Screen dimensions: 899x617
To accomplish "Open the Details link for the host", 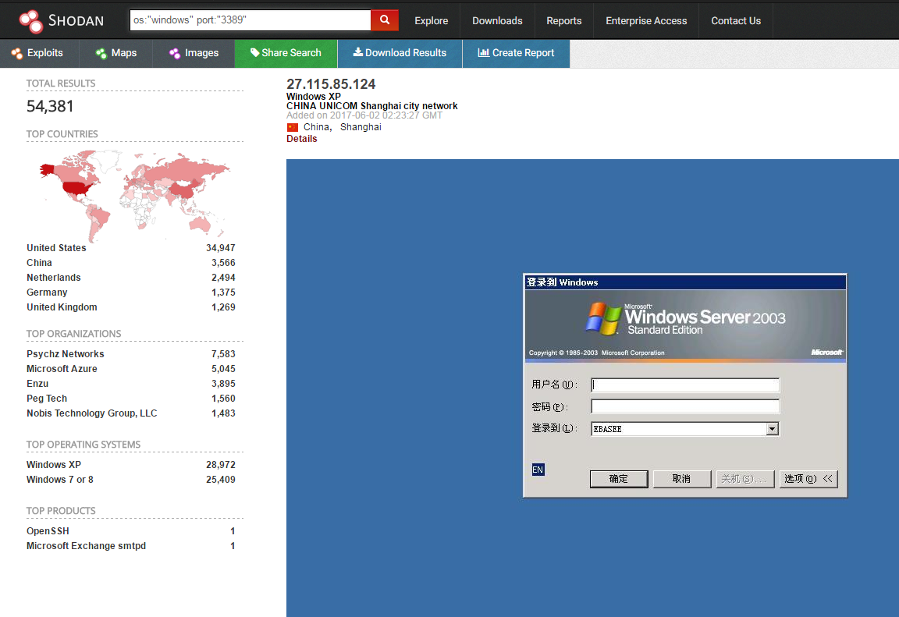I will (301, 139).
